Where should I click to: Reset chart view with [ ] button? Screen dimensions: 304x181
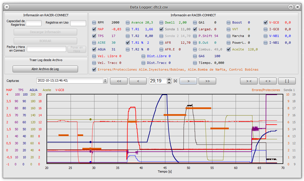tap(287, 81)
